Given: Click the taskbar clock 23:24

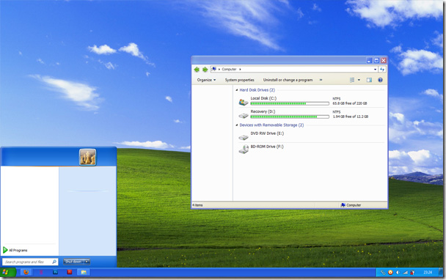Looking at the screenshot, I should click(x=428, y=273).
